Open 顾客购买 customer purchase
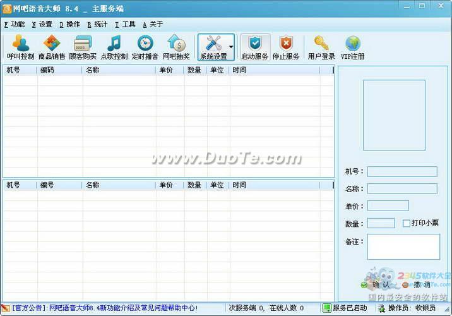The image size is (452, 316). (x=83, y=47)
